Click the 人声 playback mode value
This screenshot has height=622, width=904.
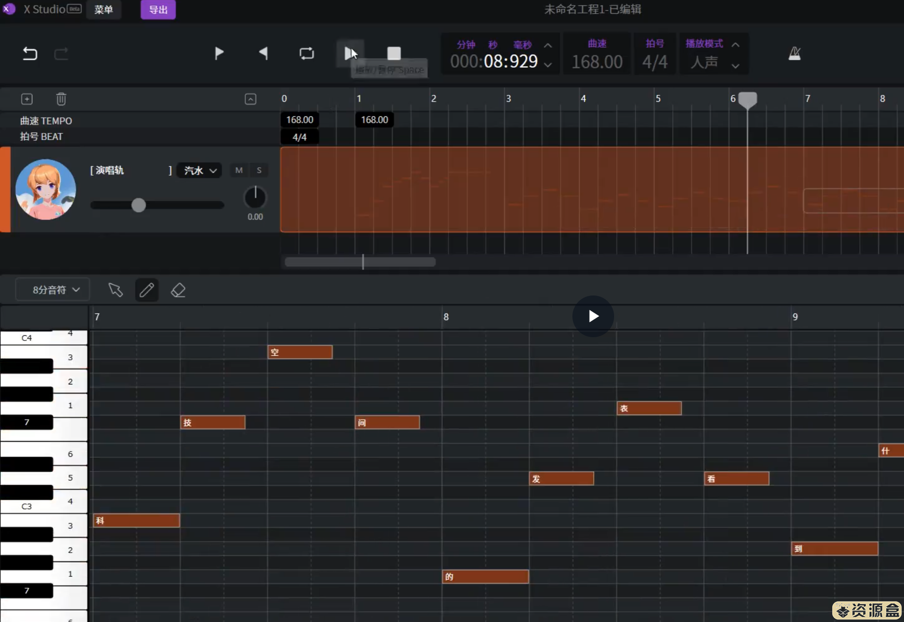[704, 62]
